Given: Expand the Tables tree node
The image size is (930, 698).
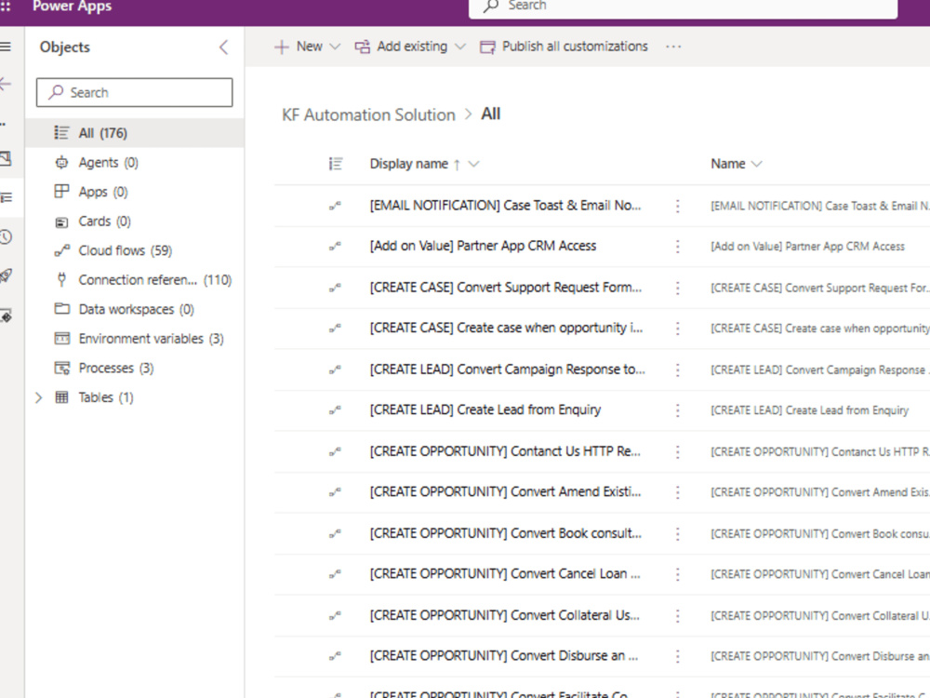Looking at the screenshot, I should [x=38, y=397].
